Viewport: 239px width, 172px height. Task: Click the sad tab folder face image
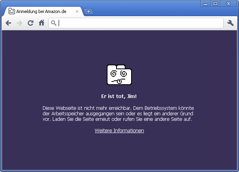(x=119, y=75)
